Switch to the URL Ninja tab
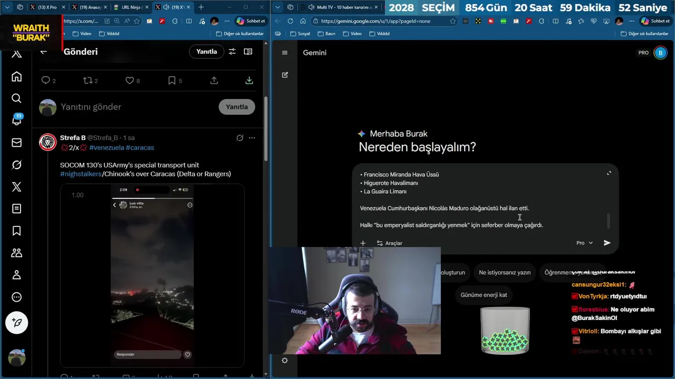 pos(131,7)
